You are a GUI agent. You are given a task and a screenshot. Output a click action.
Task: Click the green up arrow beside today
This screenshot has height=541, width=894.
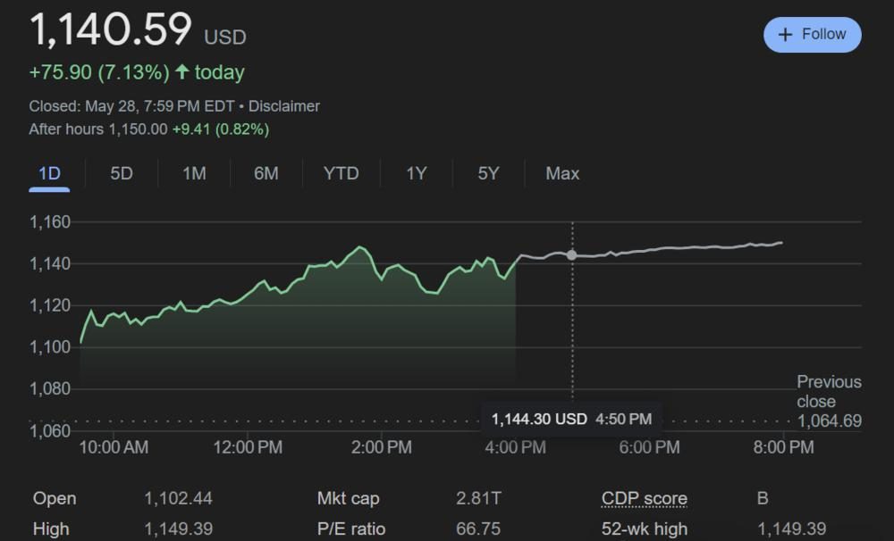182,72
